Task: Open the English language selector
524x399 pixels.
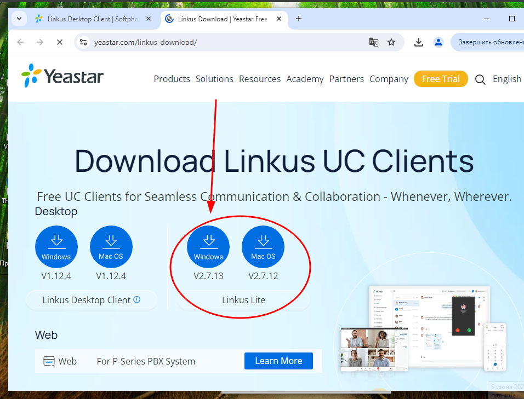Action: 507,79
